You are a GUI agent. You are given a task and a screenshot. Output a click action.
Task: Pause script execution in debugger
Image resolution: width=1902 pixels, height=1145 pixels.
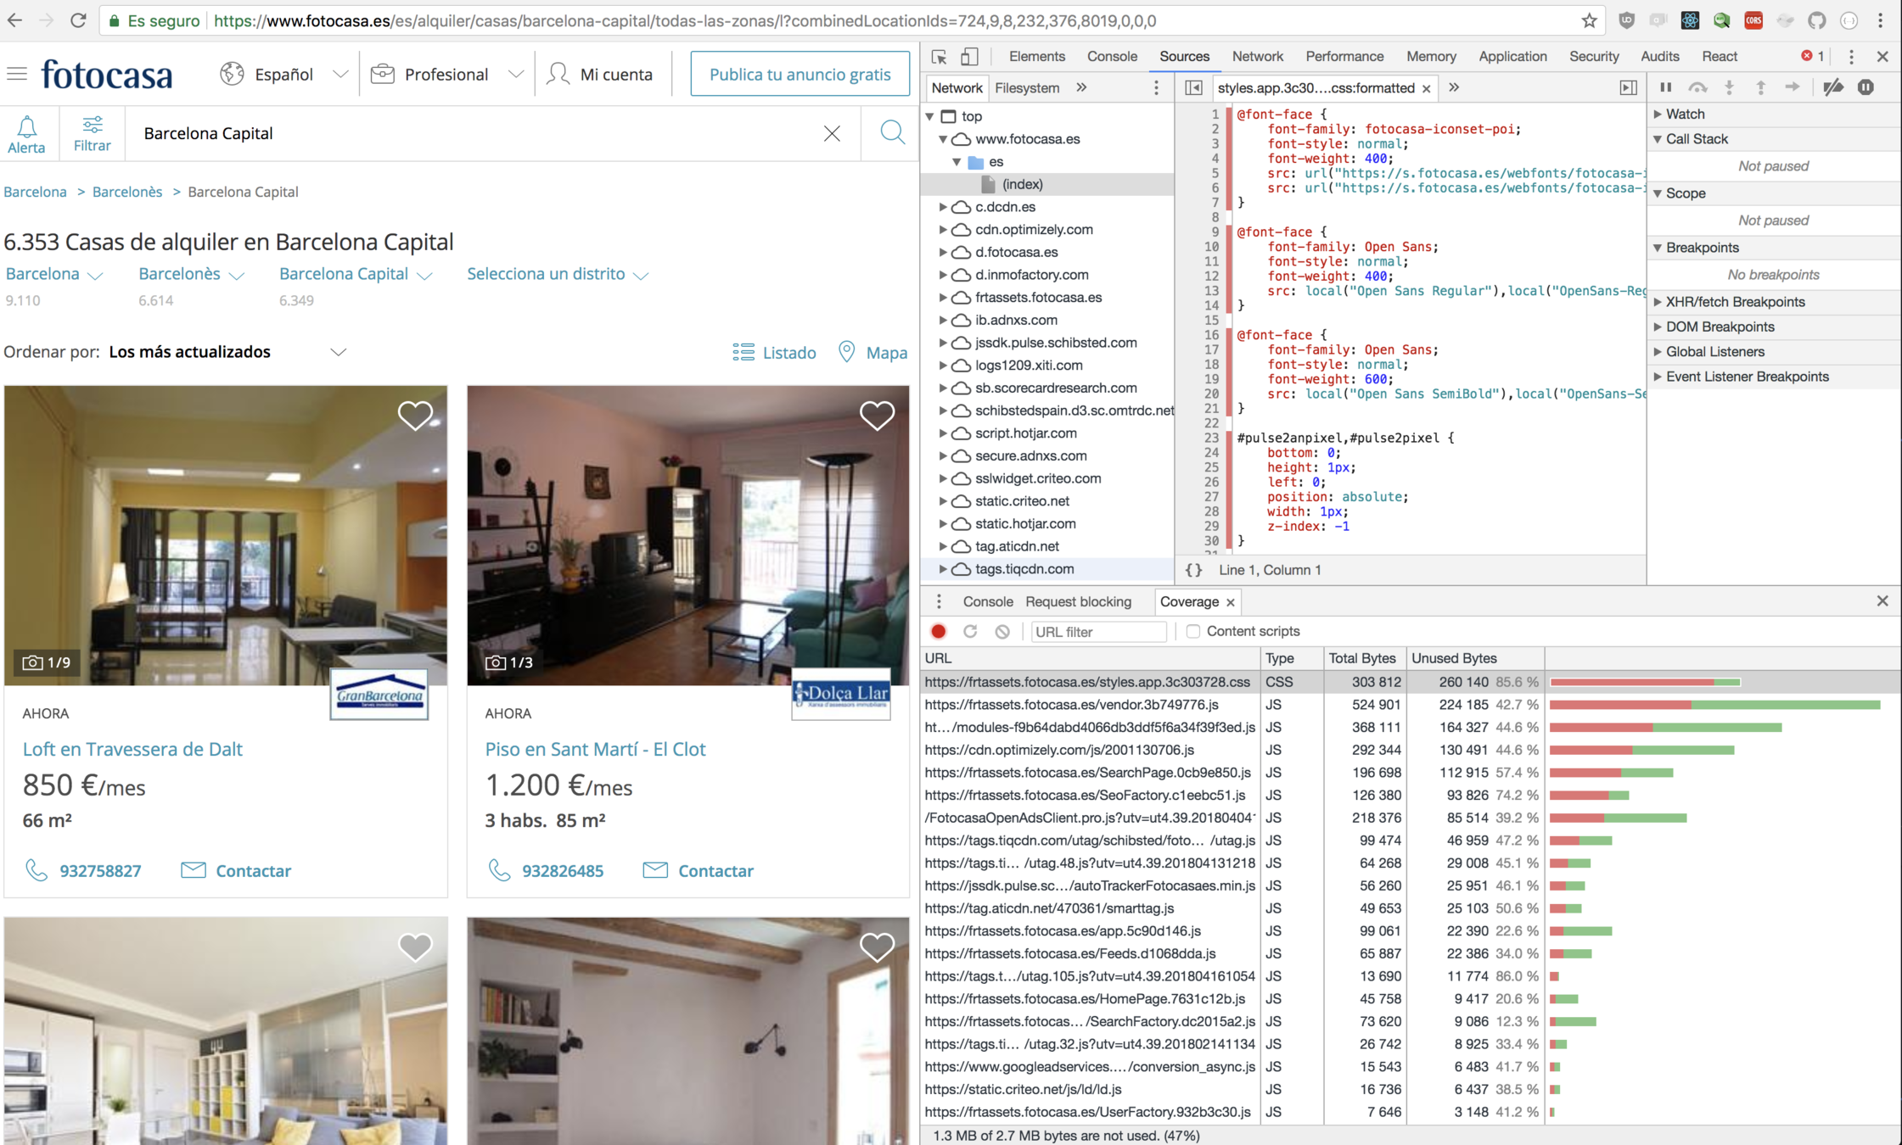(x=1665, y=87)
